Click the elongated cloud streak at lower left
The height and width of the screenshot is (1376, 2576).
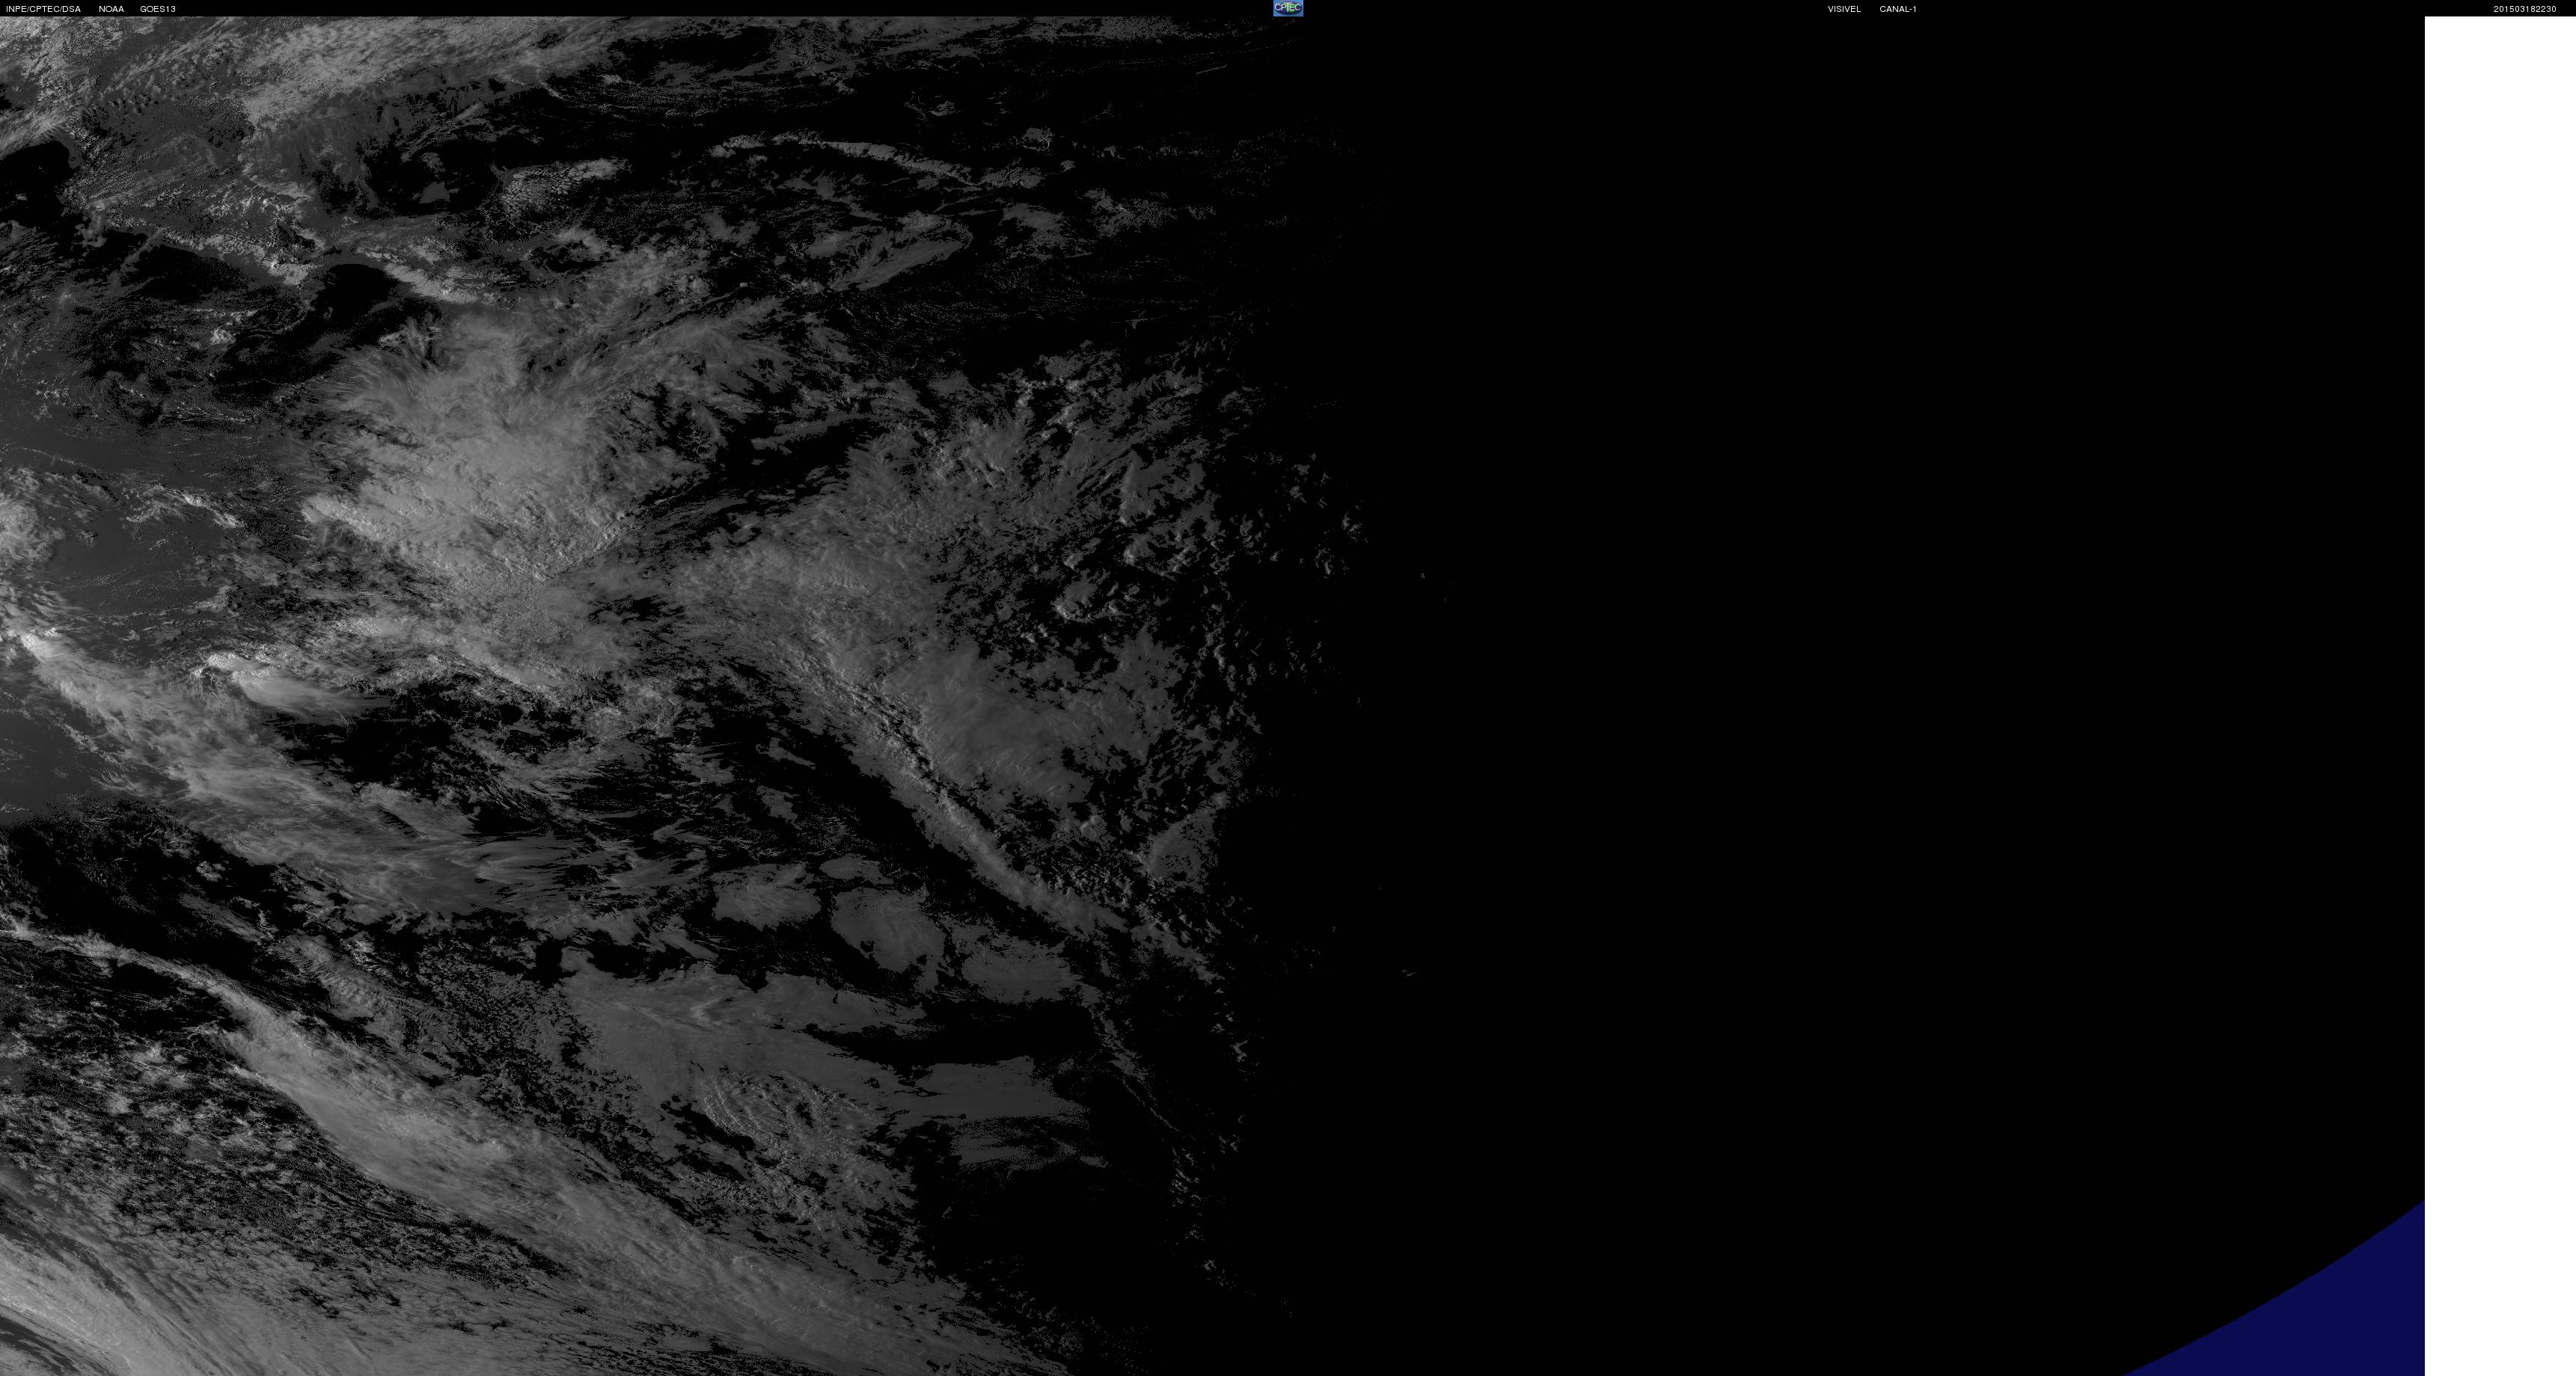(x=330, y=1089)
